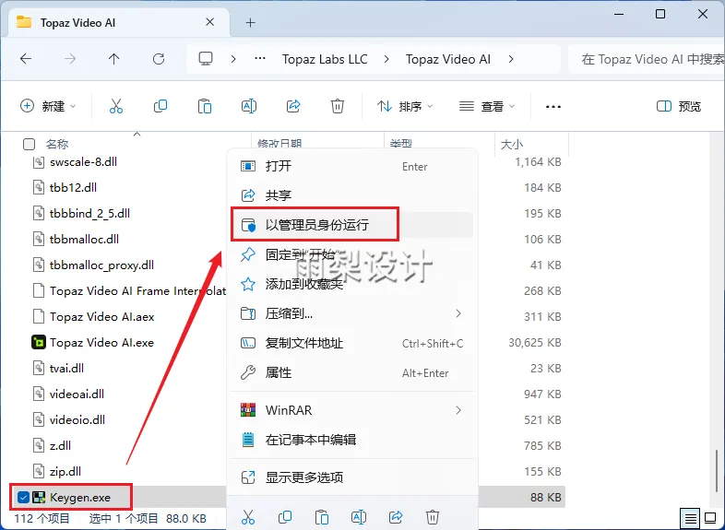Select file tbb12.dll
This screenshot has width=725, height=530.
(73, 188)
